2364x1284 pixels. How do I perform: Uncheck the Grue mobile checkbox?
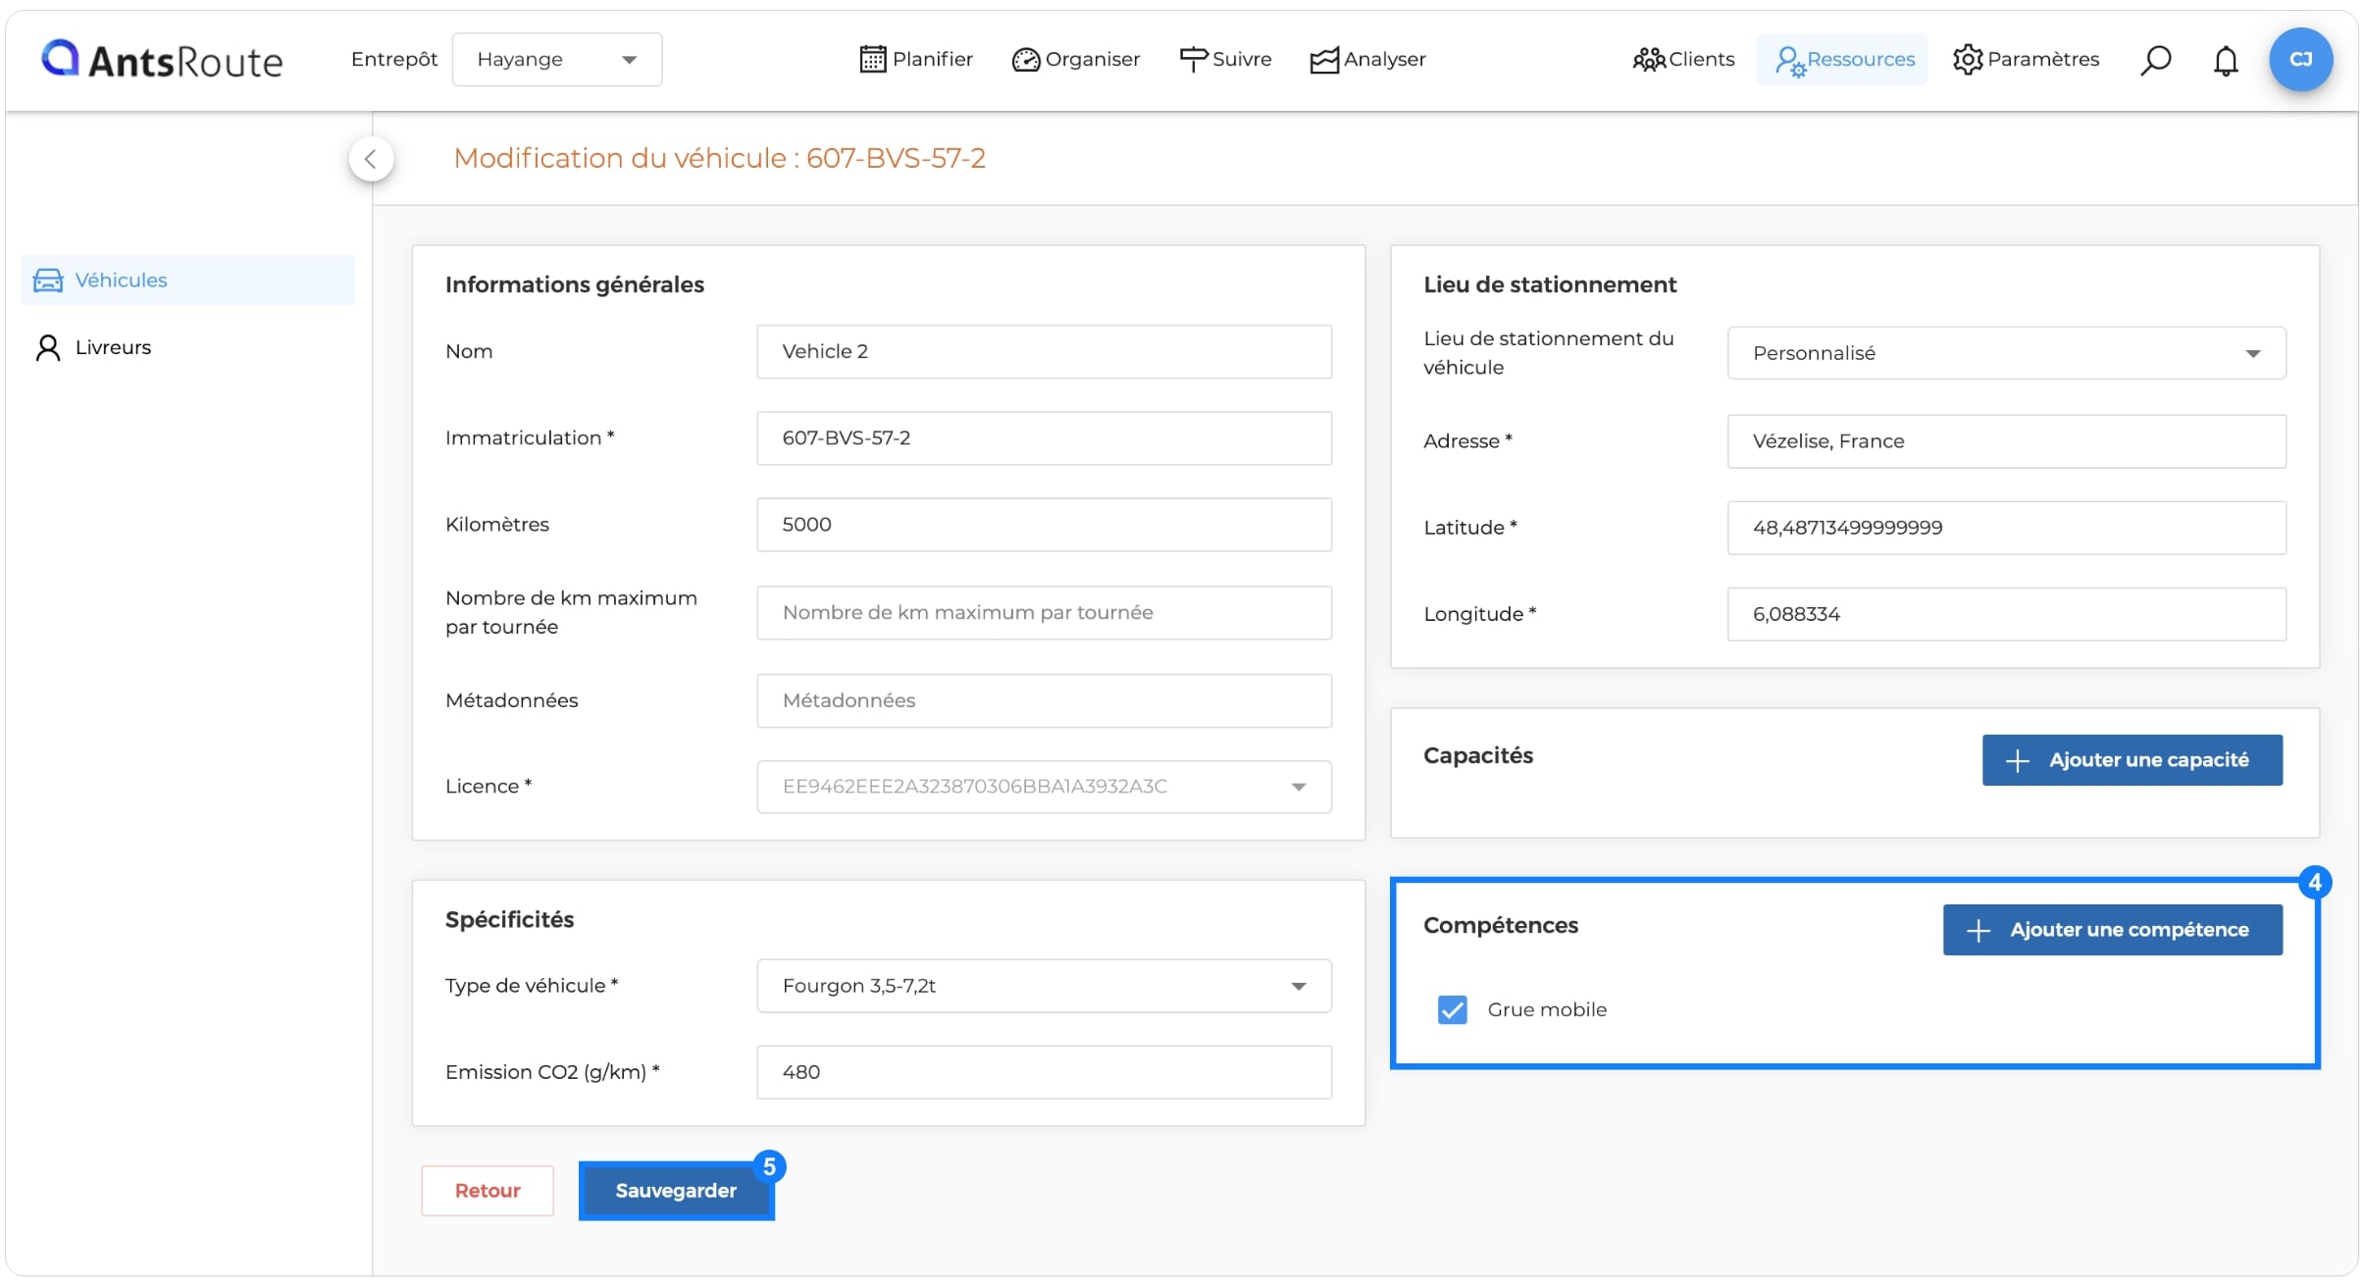point(1452,1009)
